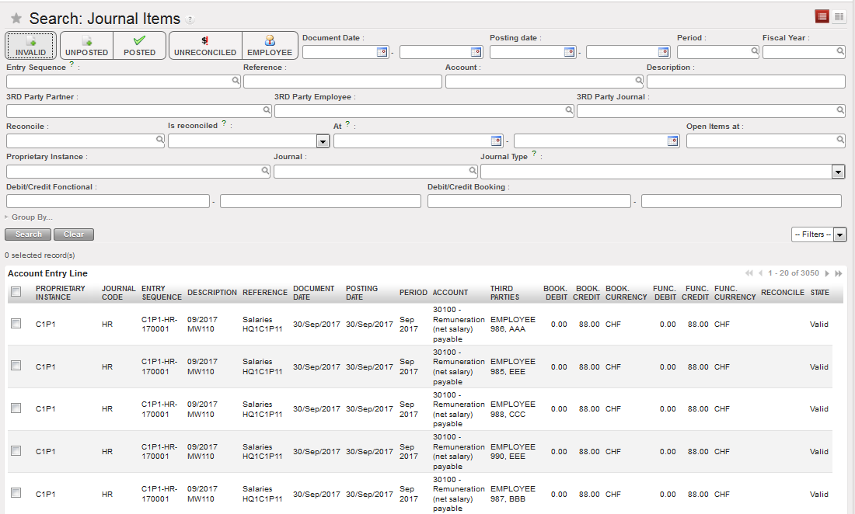Switch to the graph view icon
This screenshot has height=514, width=855.
click(x=839, y=16)
